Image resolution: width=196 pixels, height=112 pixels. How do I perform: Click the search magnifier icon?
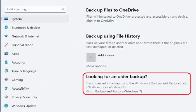pyautogui.click(x=63, y=9)
